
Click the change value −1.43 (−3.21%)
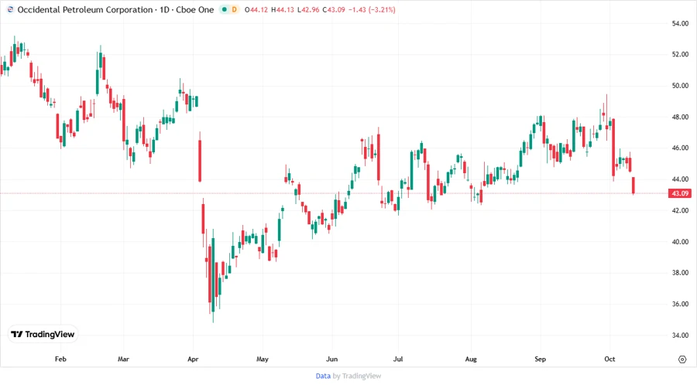point(372,9)
